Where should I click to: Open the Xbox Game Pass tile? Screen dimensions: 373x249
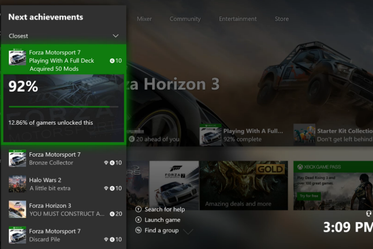point(333,186)
